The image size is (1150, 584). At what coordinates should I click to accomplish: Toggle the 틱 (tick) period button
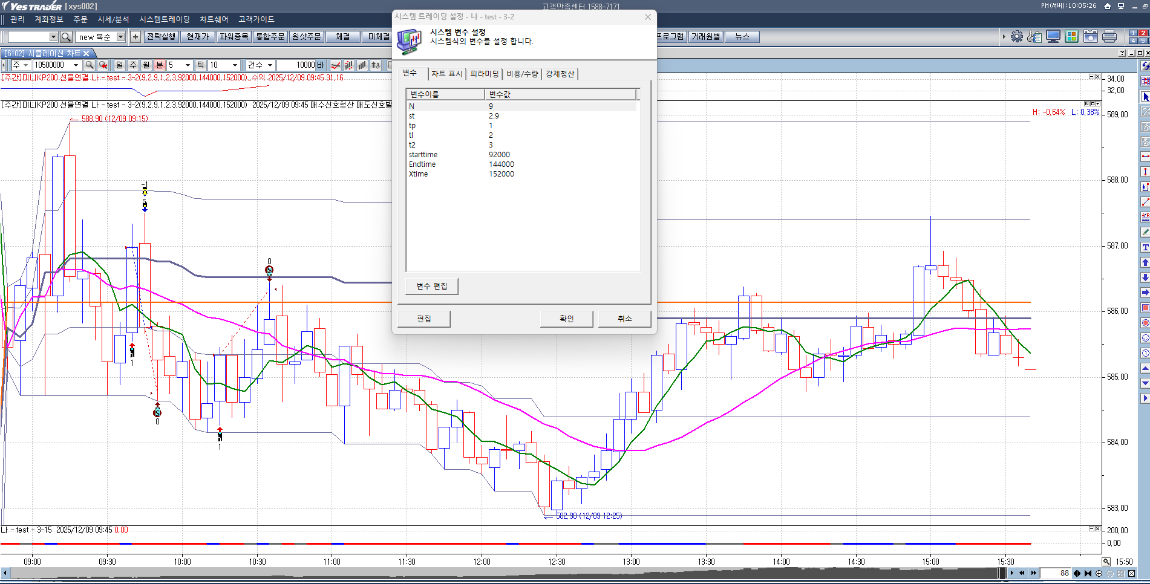(201, 65)
